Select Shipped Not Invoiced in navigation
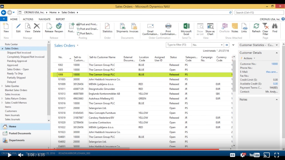This screenshot has height=160, width=285. (x=19, y=53)
